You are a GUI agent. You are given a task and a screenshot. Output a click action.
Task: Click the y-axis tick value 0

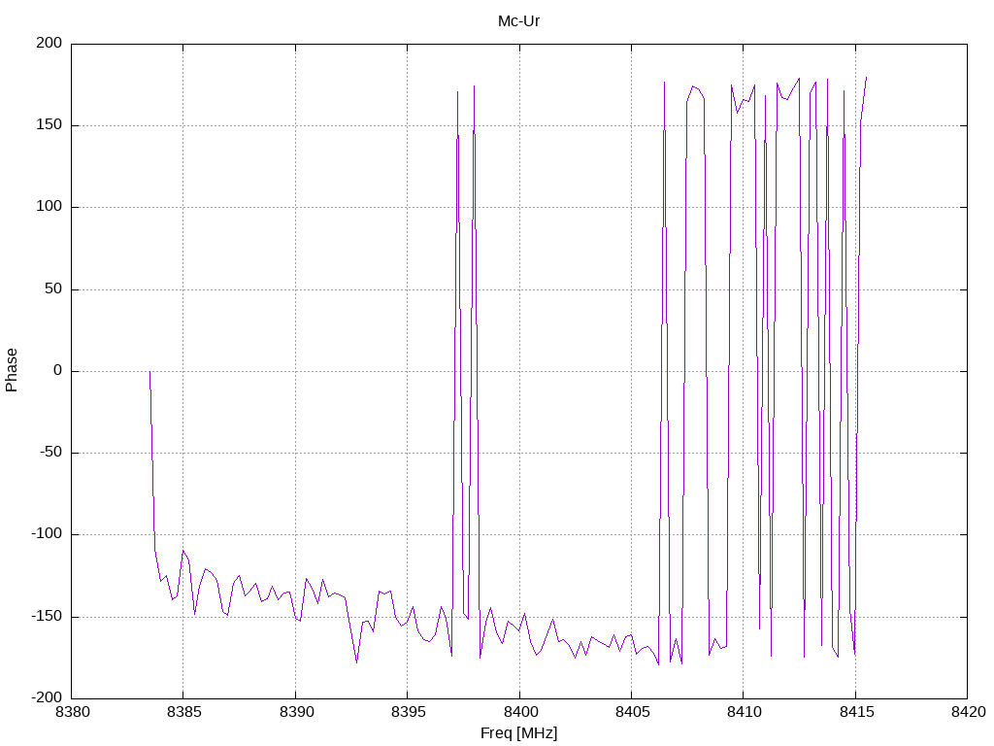point(57,370)
